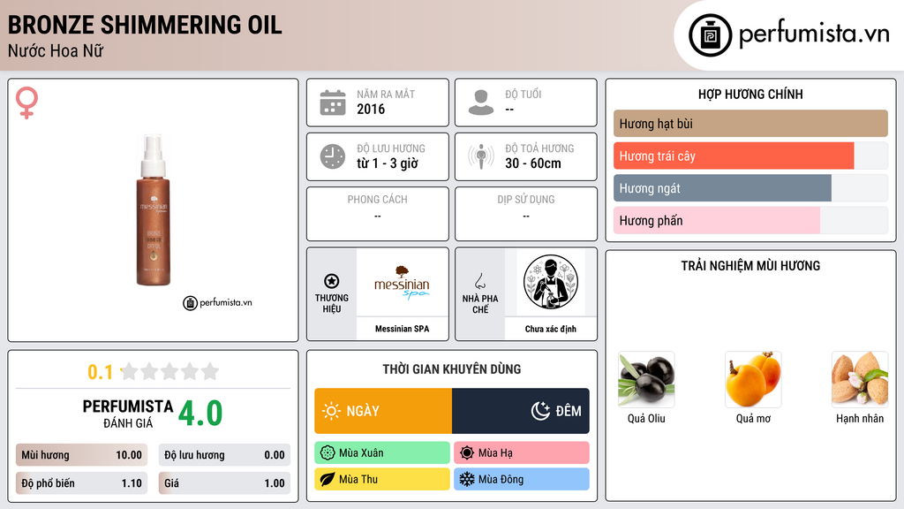Viewport: 904px width, 509px height.
Task: Open the Quả Oliu note image
Action: [646, 380]
